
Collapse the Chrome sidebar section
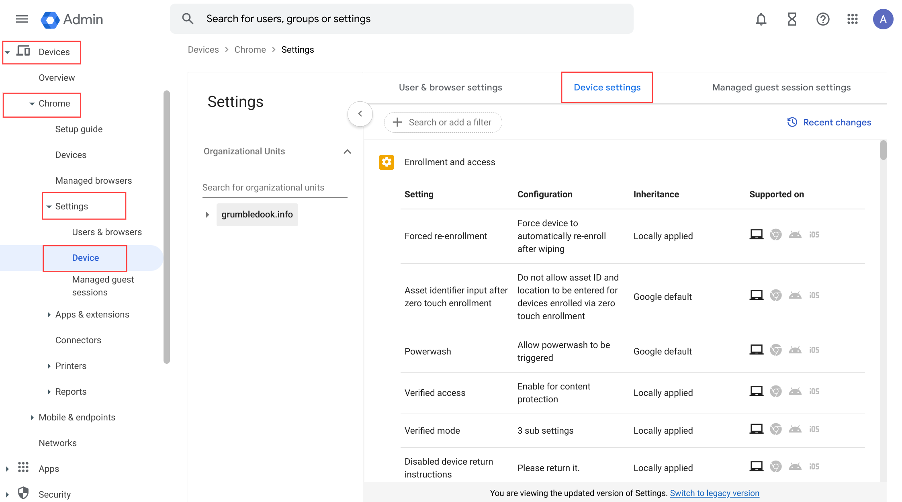pos(32,104)
